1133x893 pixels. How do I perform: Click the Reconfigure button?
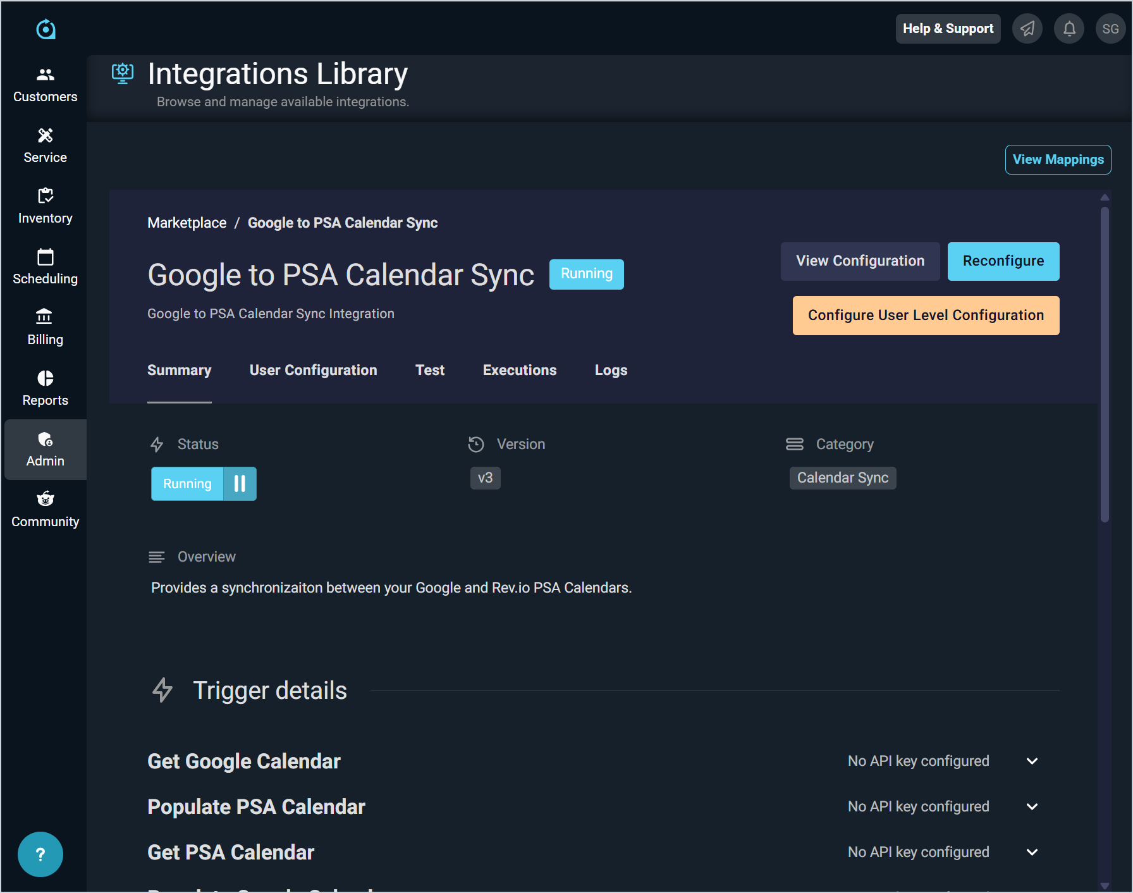pos(1003,261)
